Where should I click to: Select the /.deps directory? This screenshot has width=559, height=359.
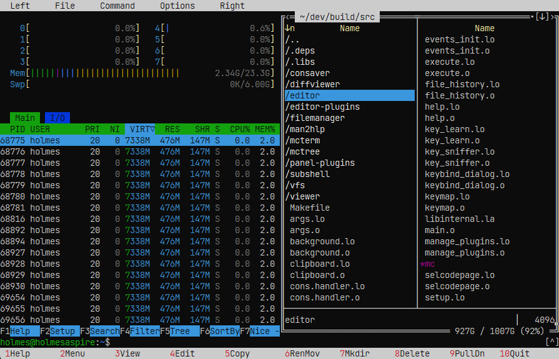click(x=349, y=50)
